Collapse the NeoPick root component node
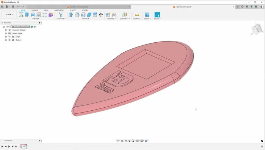Image resolution: width=265 pixels, height=150 pixels. [x=4, y=26]
